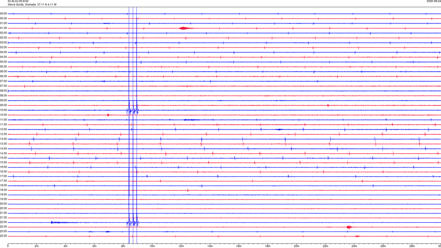Click the 8m tick label on time axis
Viewport: 441px width, 248px height.
pyautogui.click(x=123, y=246)
